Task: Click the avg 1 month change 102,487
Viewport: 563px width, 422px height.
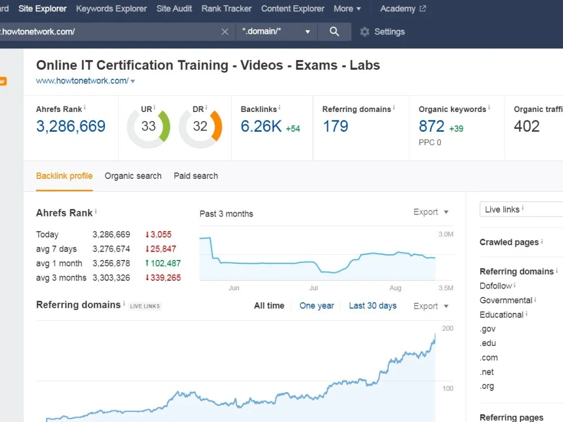Action: [x=163, y=263]
